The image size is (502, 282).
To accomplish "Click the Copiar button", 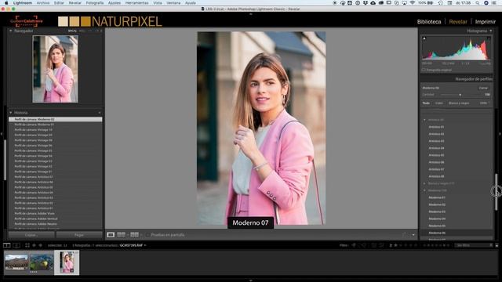I will point(31,235).
